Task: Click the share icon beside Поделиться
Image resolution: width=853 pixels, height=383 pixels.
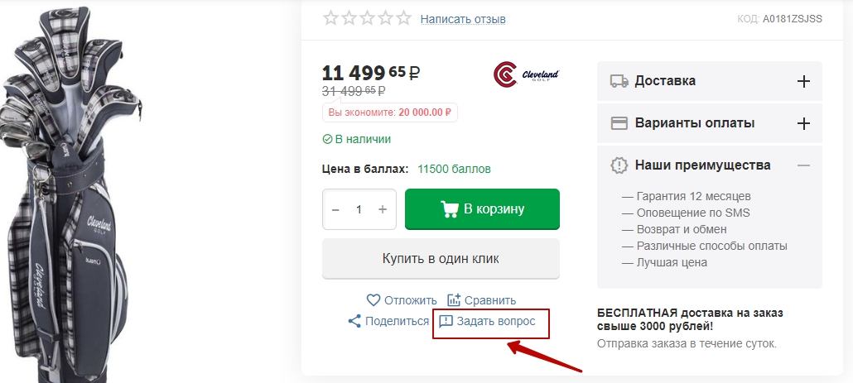Action: click(x=354, y=321)
